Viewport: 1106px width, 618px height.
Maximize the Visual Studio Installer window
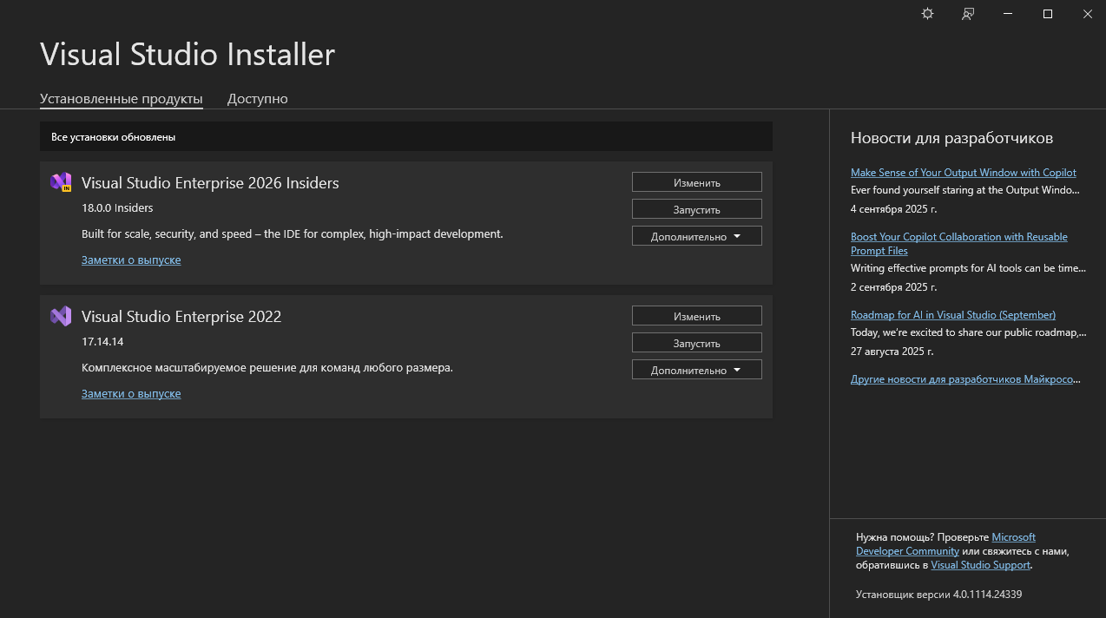pyautogui.click(x=1048, y=14)
